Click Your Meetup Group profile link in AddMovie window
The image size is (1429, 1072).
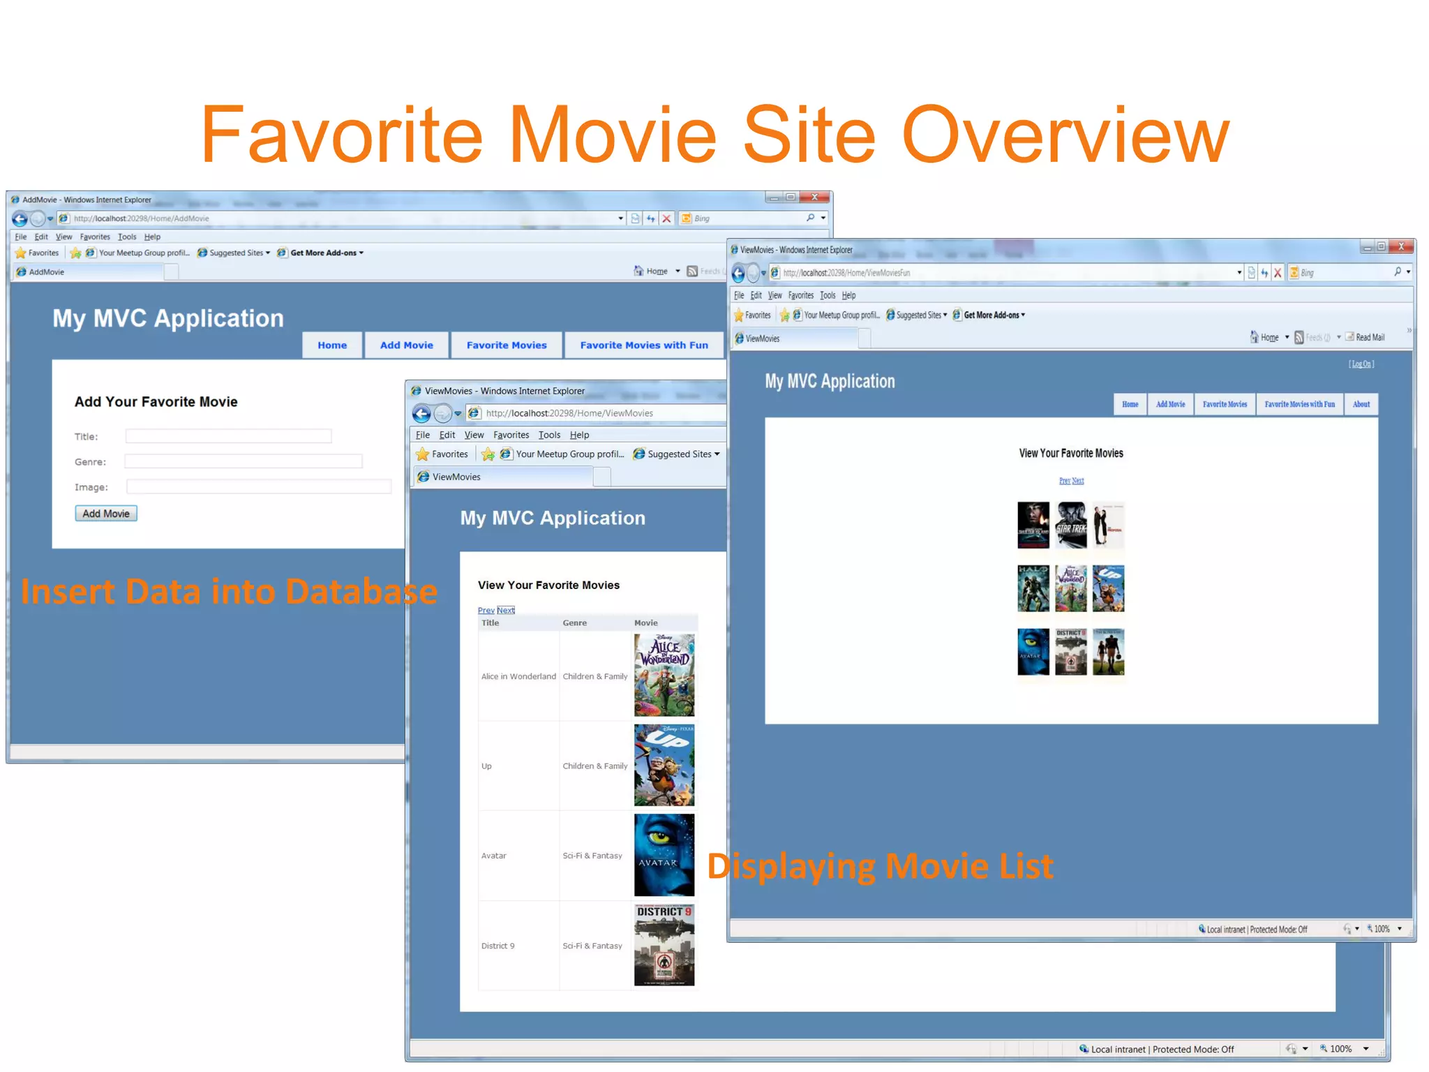pos(137,253)
